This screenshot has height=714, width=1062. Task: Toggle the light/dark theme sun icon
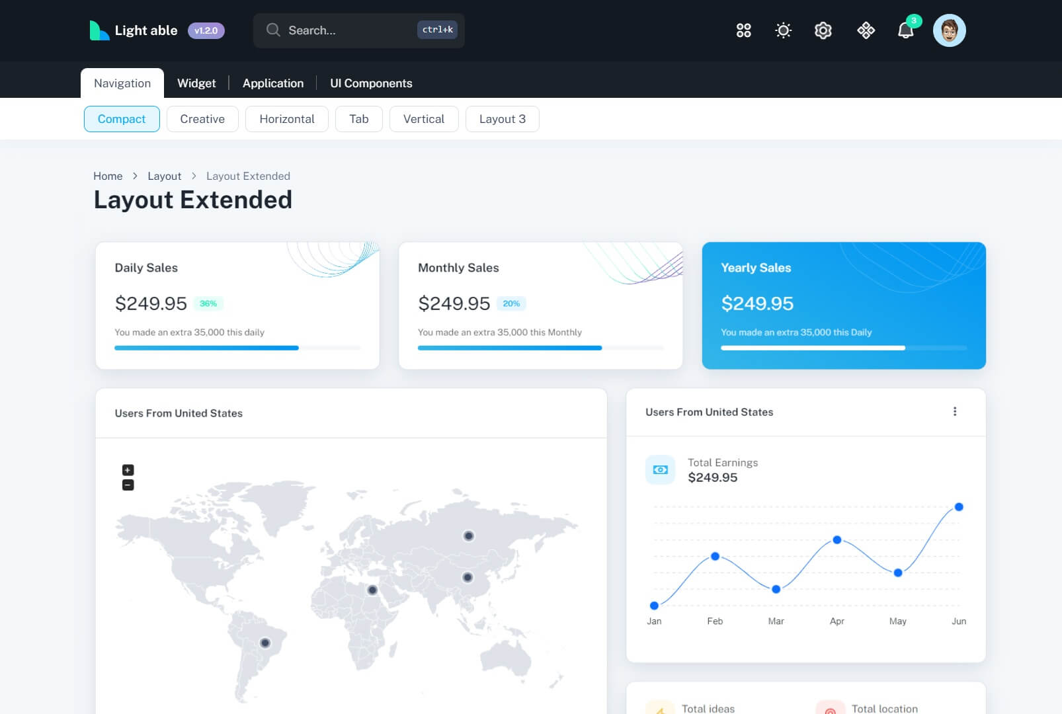(783, 30)
